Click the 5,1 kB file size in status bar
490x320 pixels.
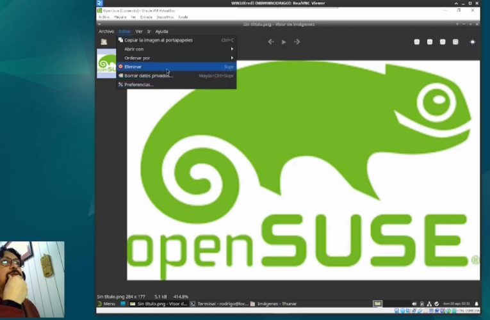coord(160,296)
